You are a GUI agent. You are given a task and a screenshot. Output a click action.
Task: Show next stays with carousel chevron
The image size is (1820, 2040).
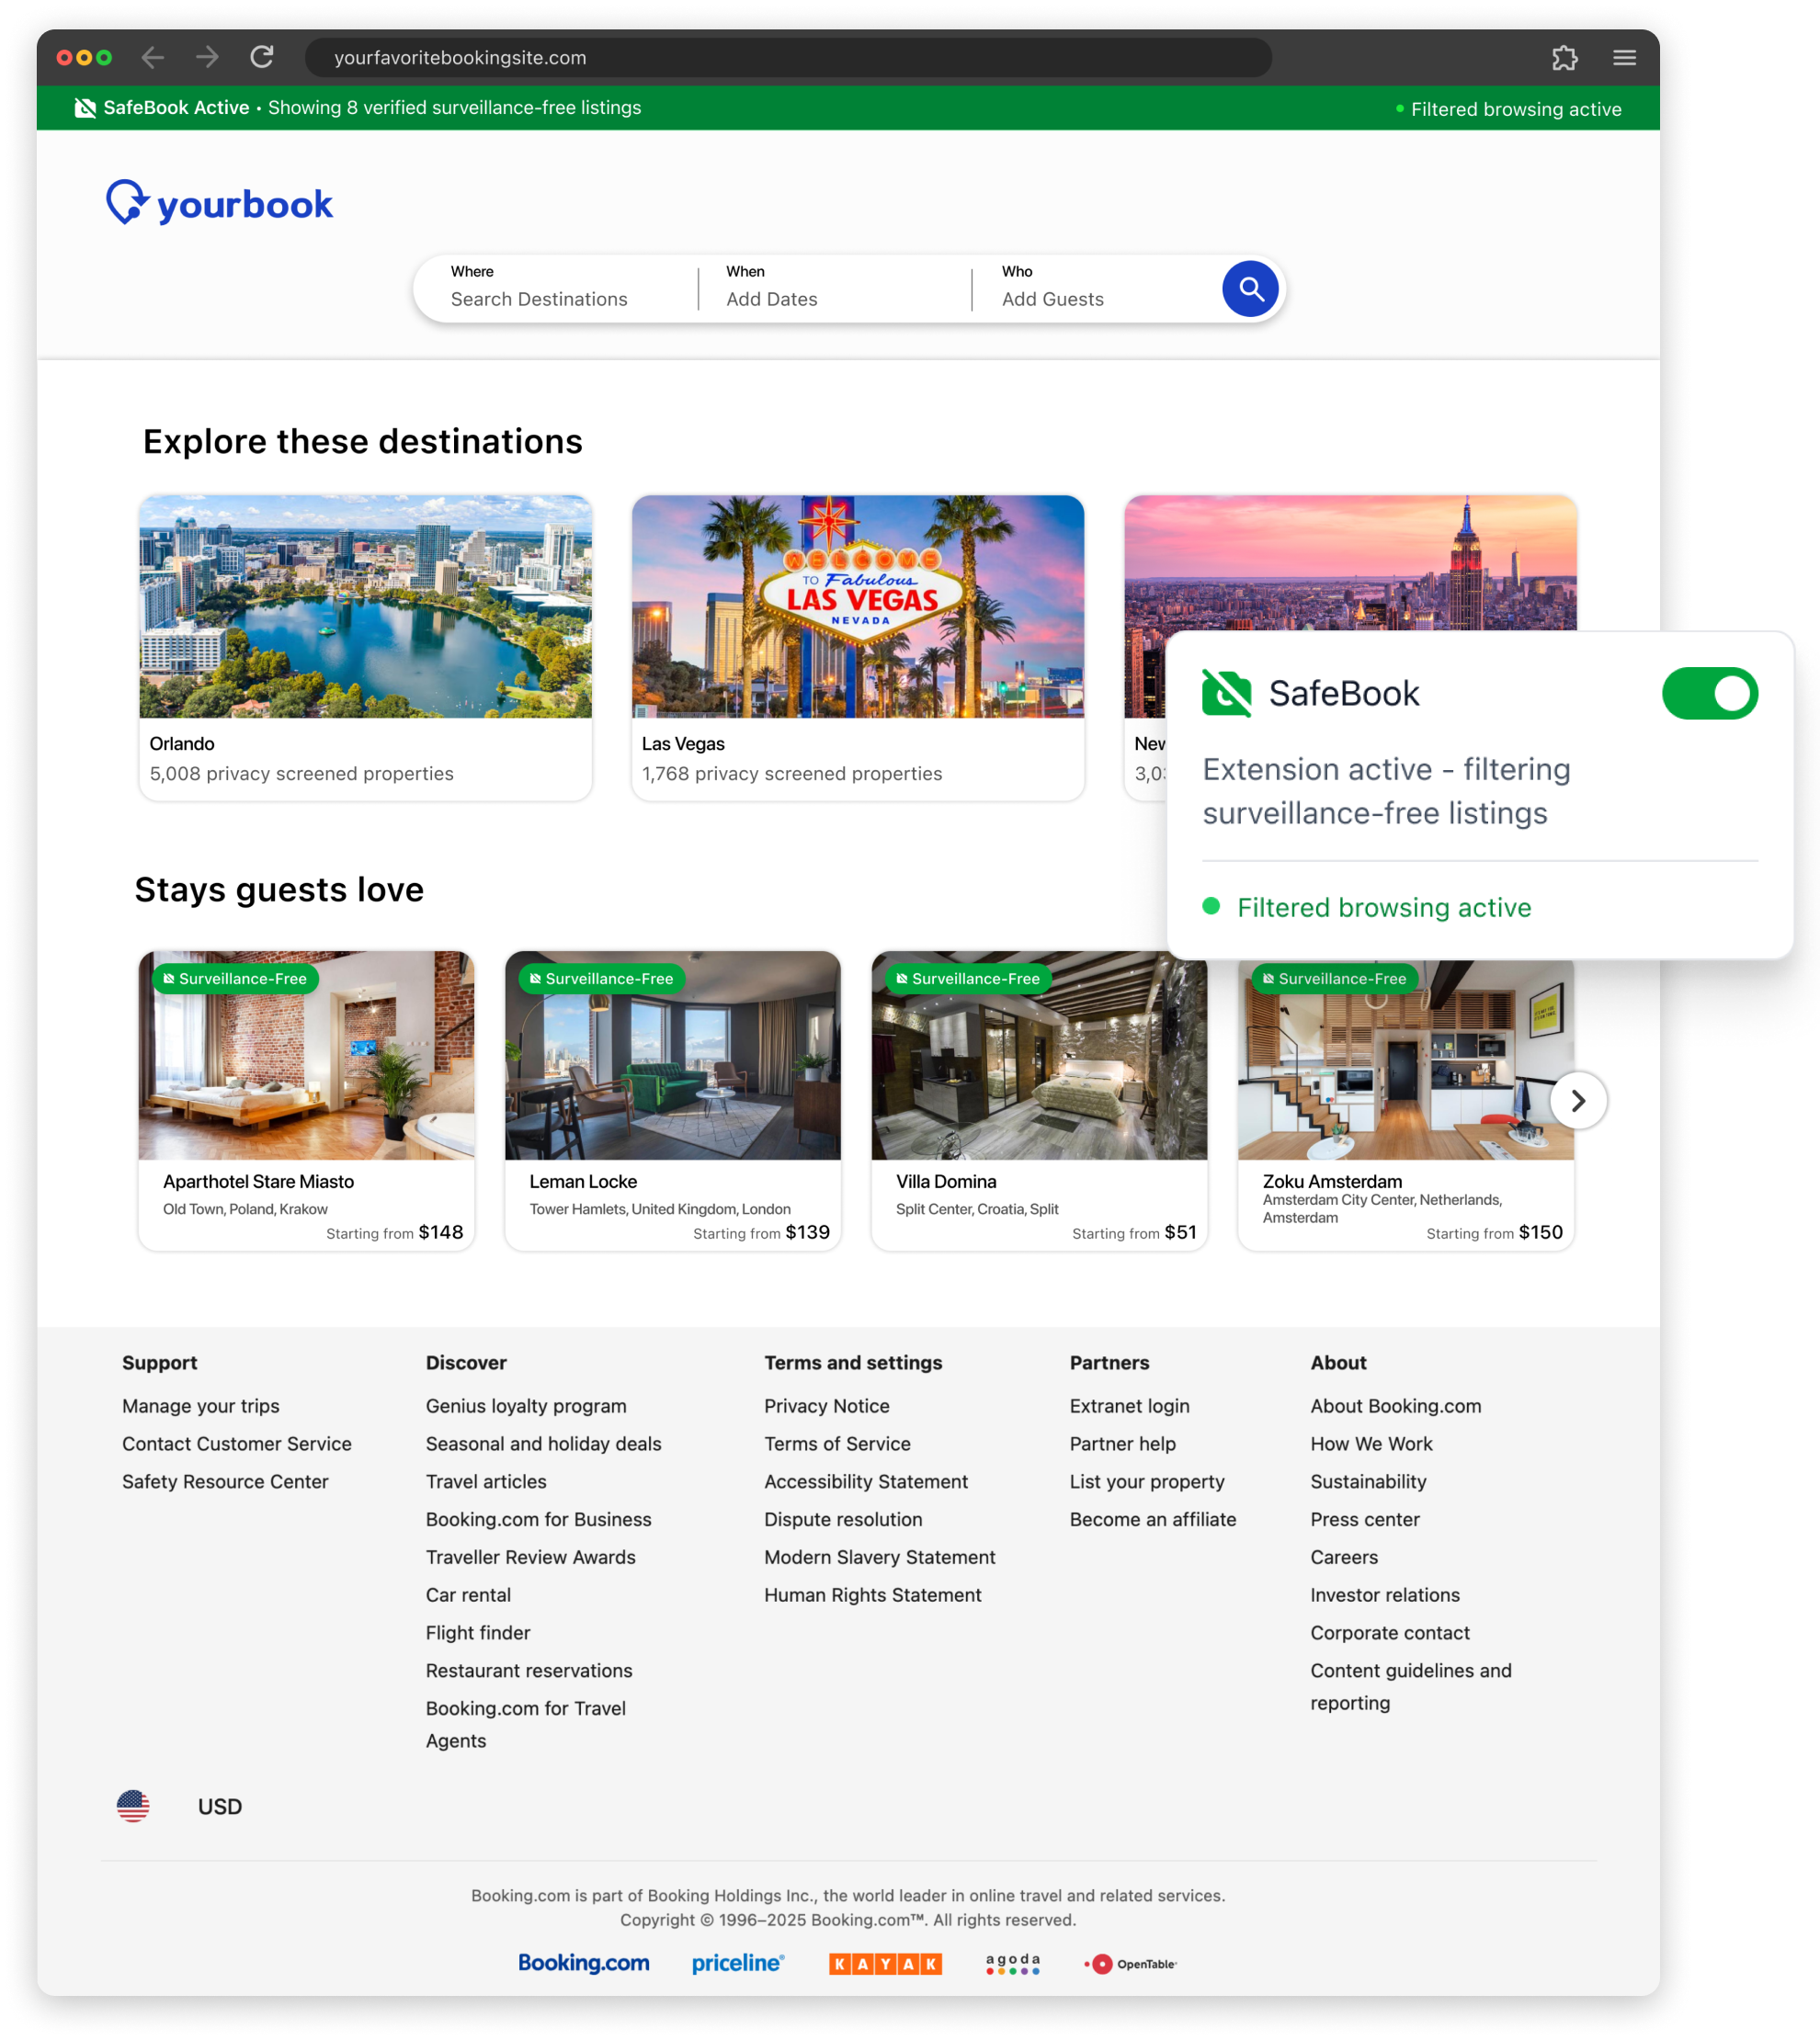1577,1099
